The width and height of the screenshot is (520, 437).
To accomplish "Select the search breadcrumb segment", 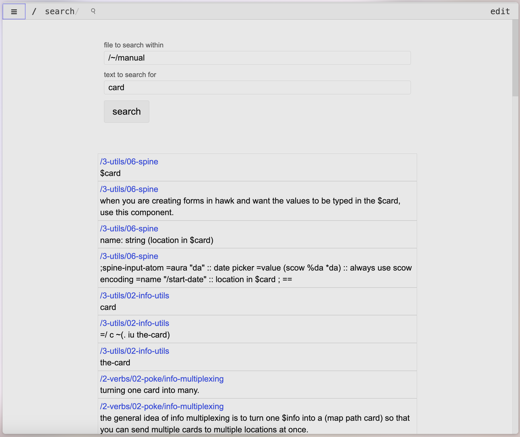I will pyautogui.click(x=60, y=11).
